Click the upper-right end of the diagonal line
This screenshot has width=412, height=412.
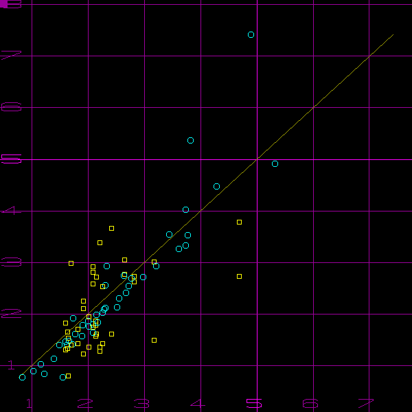(x=393, y=34)
